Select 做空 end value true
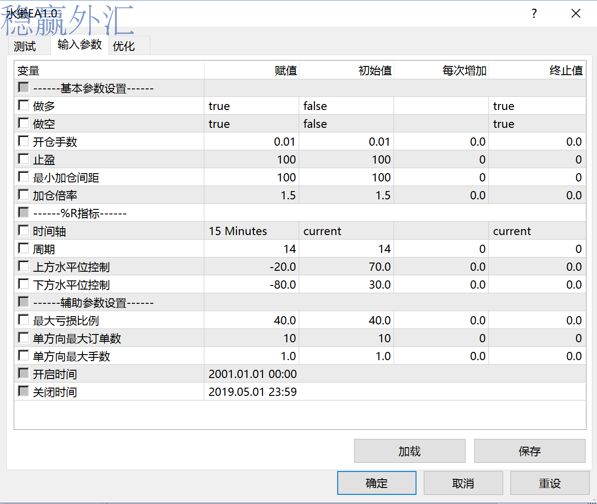Image resolution: width=597 pixels, height=504 pixels. (537, 124)
